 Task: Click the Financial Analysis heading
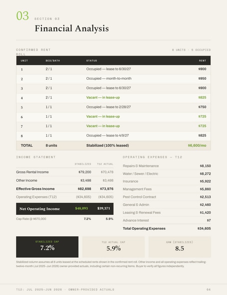pyautogui.click(x=71, y=29)
